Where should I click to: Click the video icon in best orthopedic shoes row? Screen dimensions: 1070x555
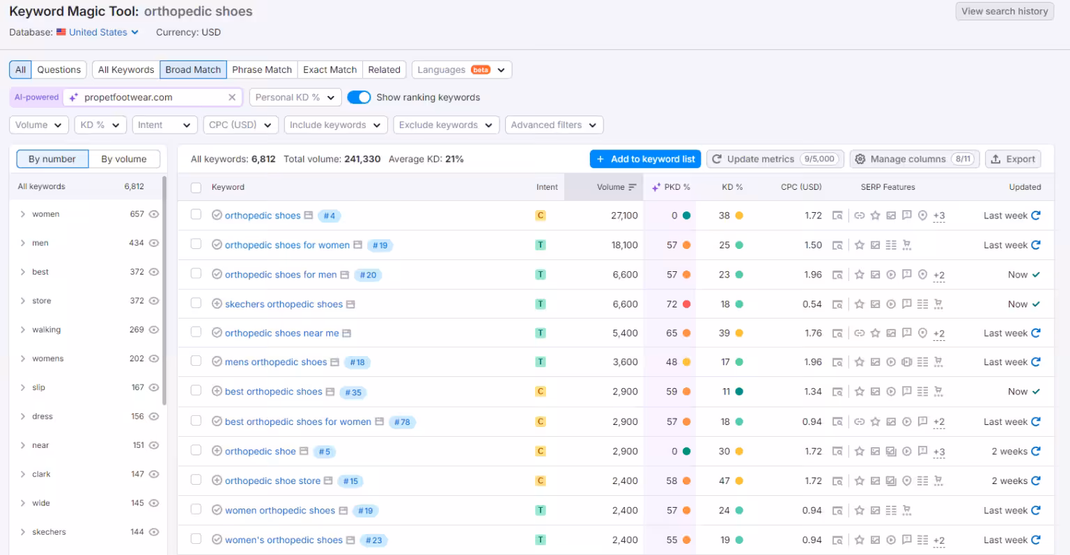(891, 392)
